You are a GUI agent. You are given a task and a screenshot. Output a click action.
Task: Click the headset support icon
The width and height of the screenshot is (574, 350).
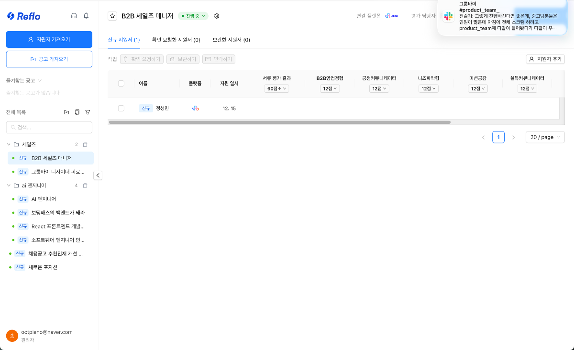[x=74, y=15]
